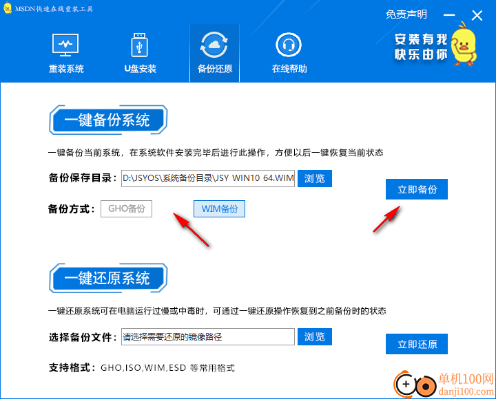Click the 安装有我 快乐由你 slogan
496x399 pixels.
tap(421, 47)
